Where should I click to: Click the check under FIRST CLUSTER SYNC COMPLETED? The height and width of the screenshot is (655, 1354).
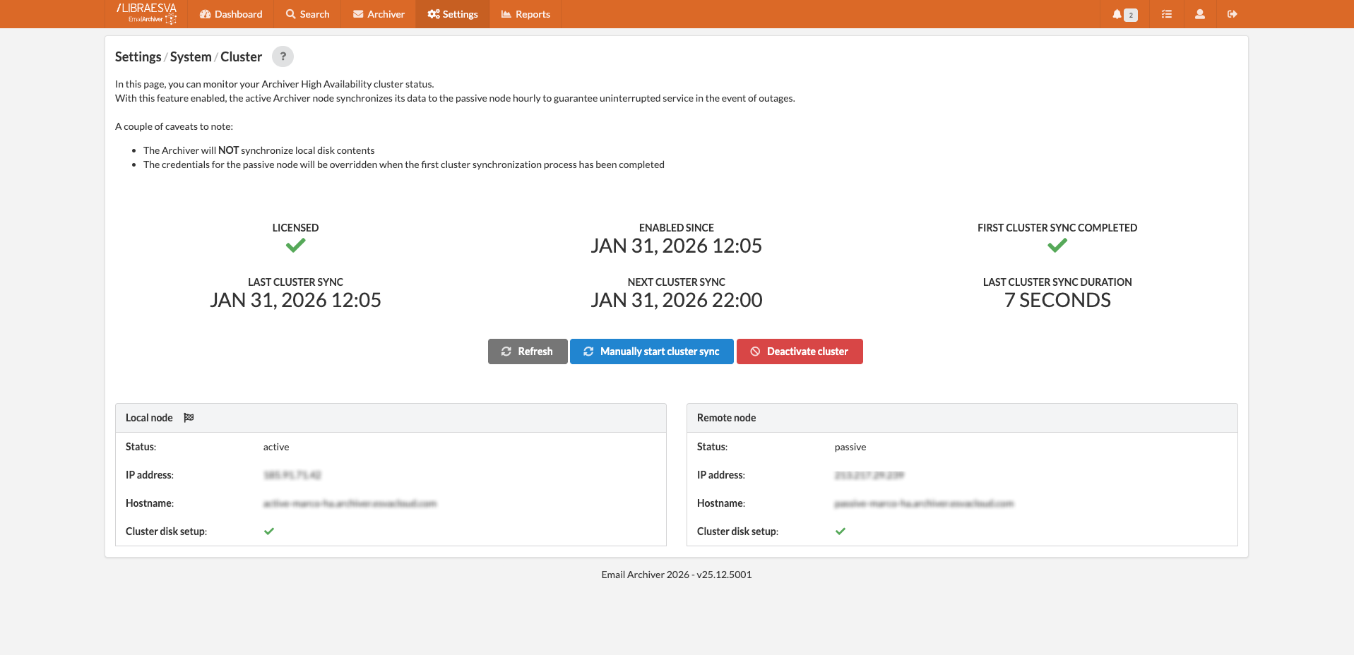pos(1057,246)
